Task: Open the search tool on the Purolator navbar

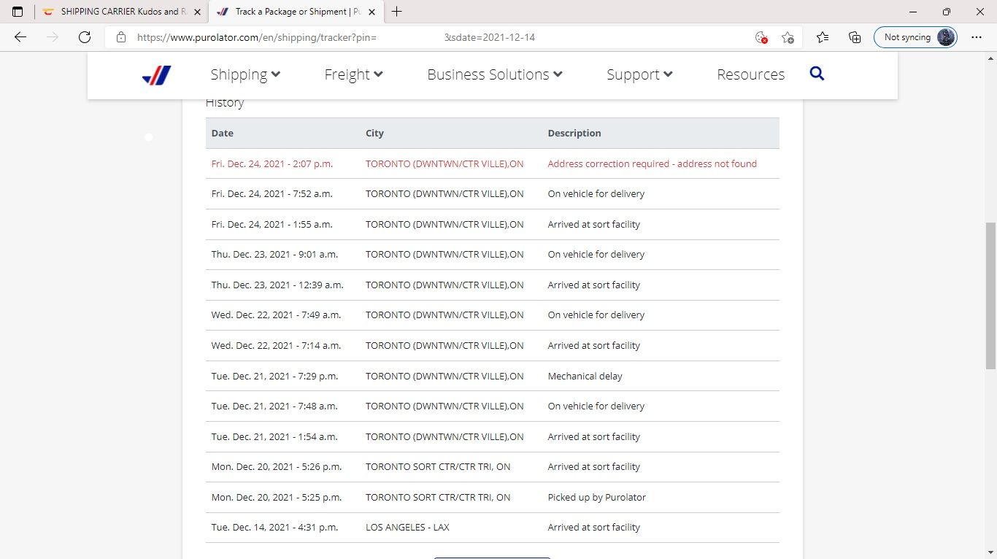Action: pyautogui.click(x=817, y=73)
